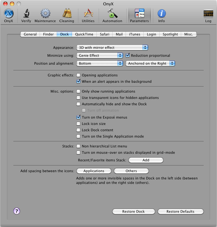Switch to the Safari tab
The image size is (217, 227).
pyautogui.click(x=105, y=34)
